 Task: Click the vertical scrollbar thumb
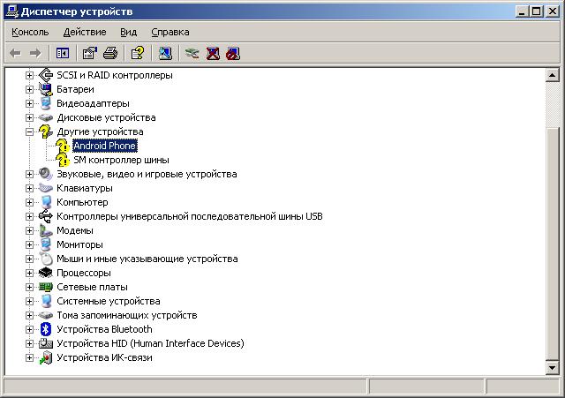tap(552, 244)
